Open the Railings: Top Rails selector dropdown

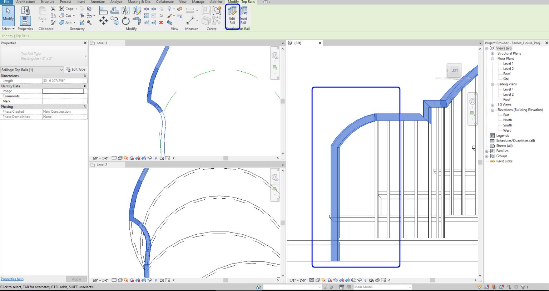[61, 69]
